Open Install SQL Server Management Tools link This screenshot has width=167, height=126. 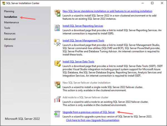click(83, 40)
